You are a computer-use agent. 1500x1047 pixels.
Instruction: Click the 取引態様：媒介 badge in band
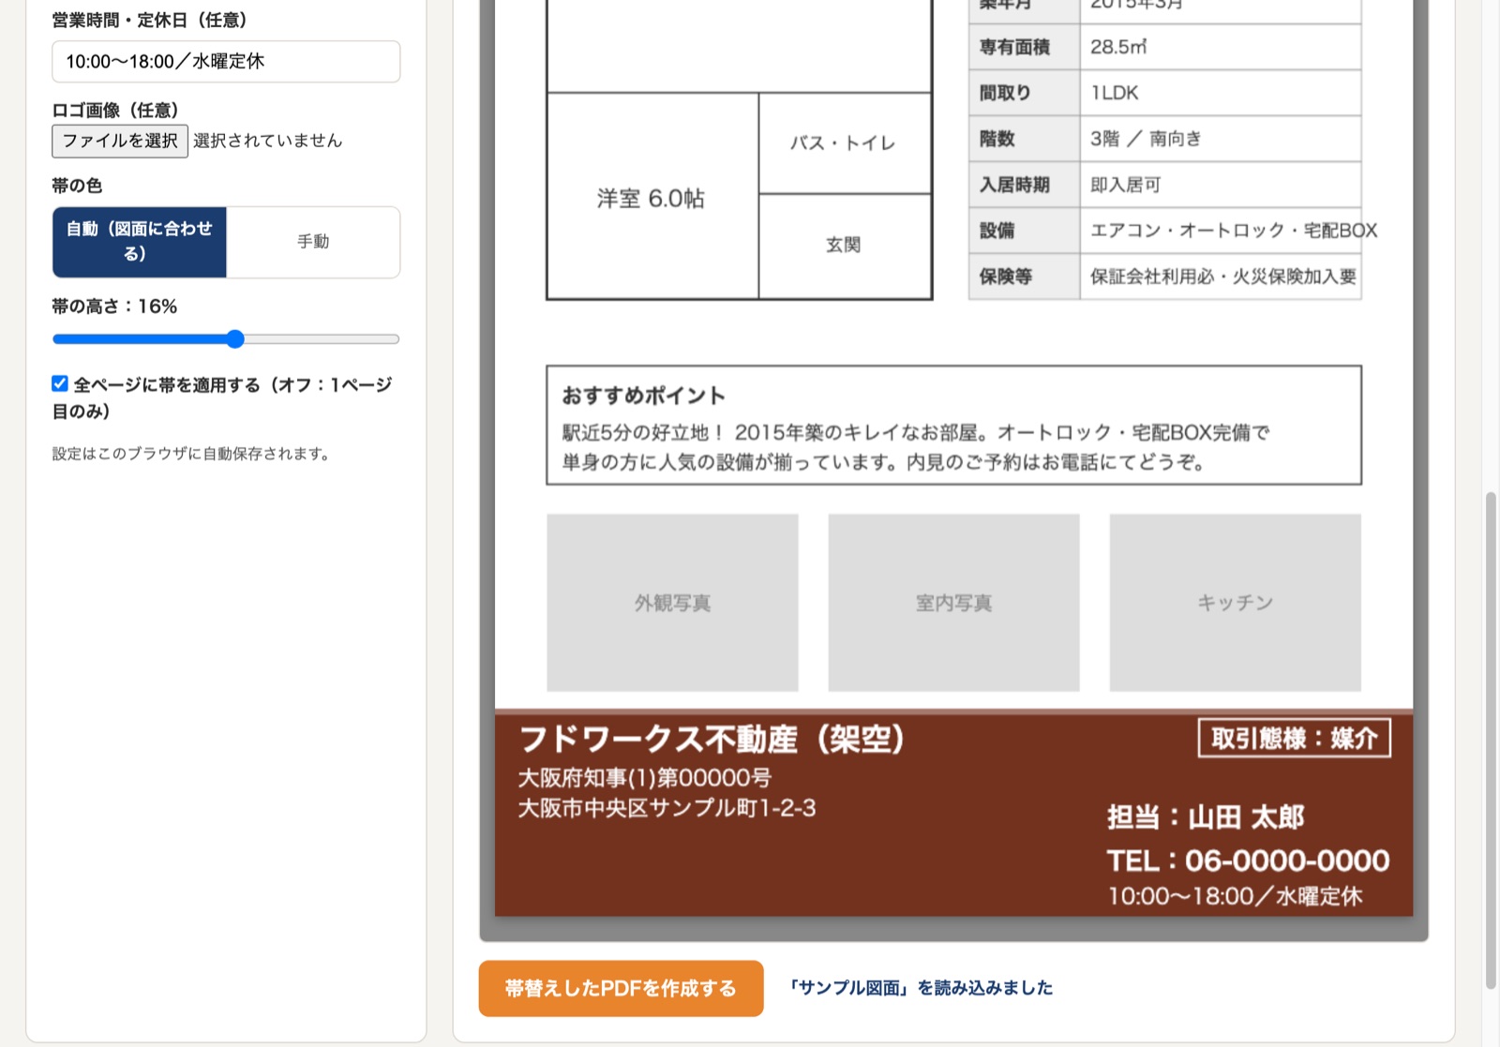point(1294,739)
